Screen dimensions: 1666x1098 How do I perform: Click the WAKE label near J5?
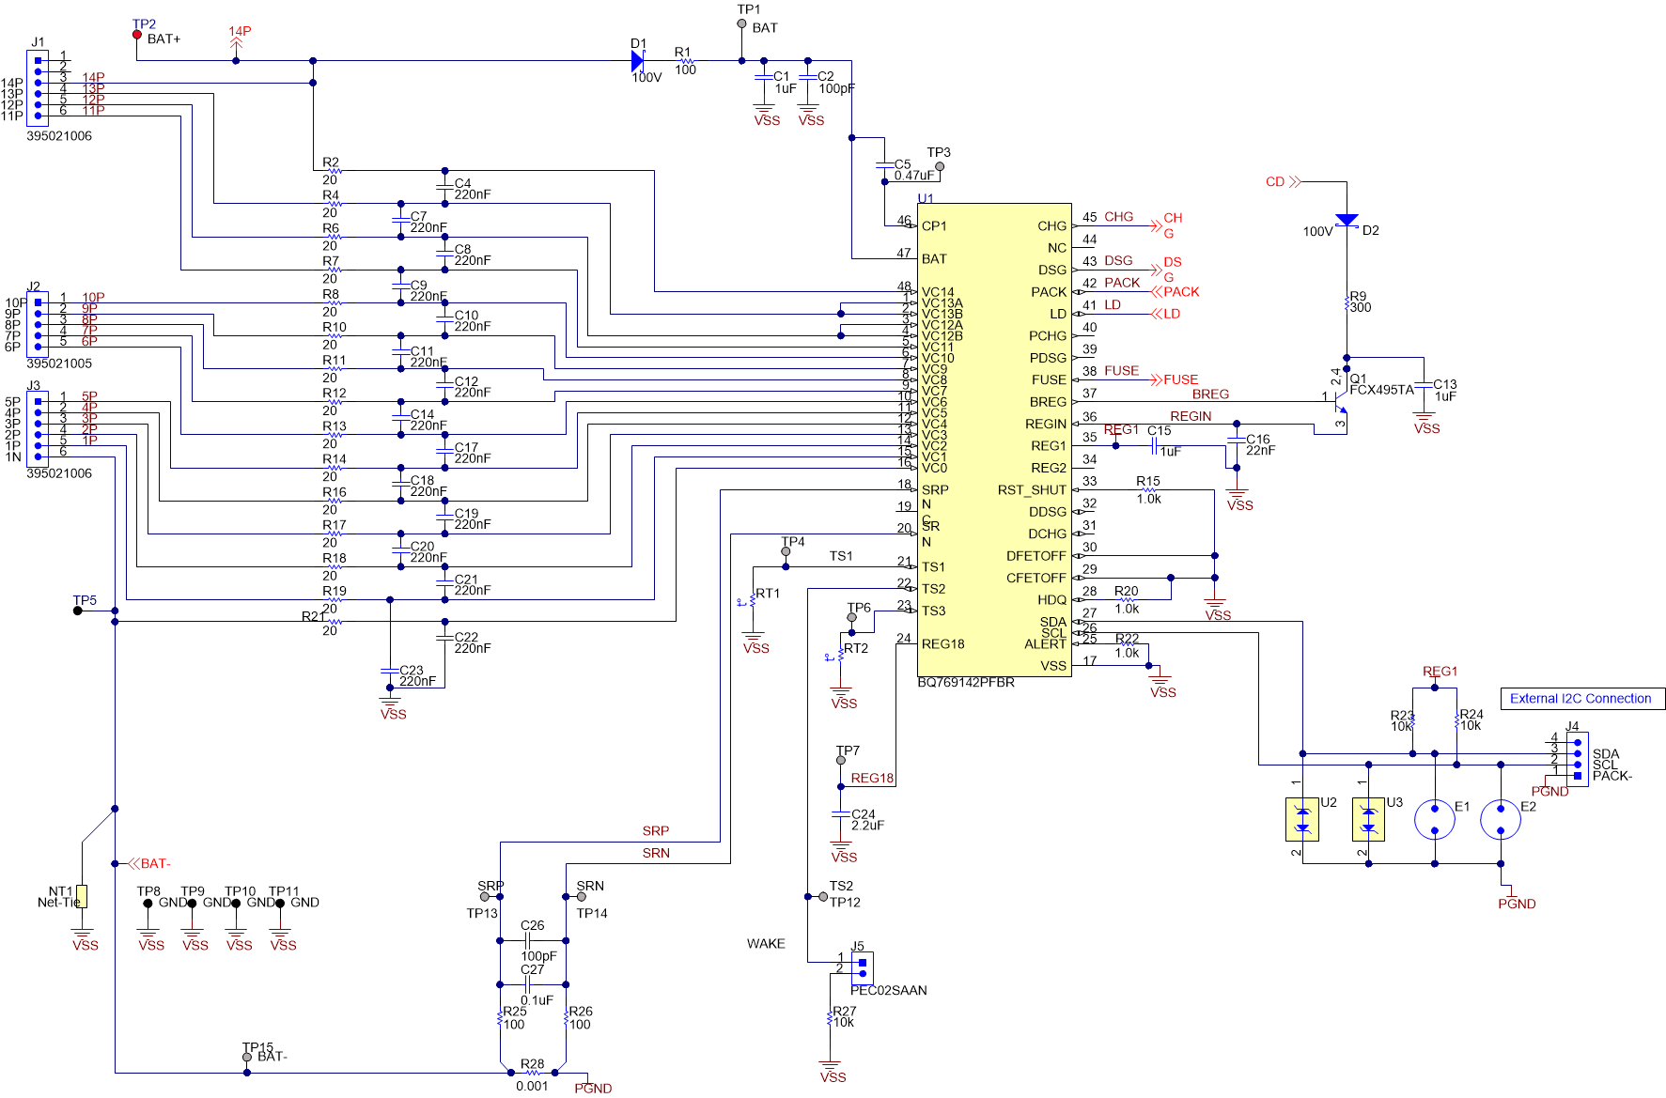click(x=766, y=944)
